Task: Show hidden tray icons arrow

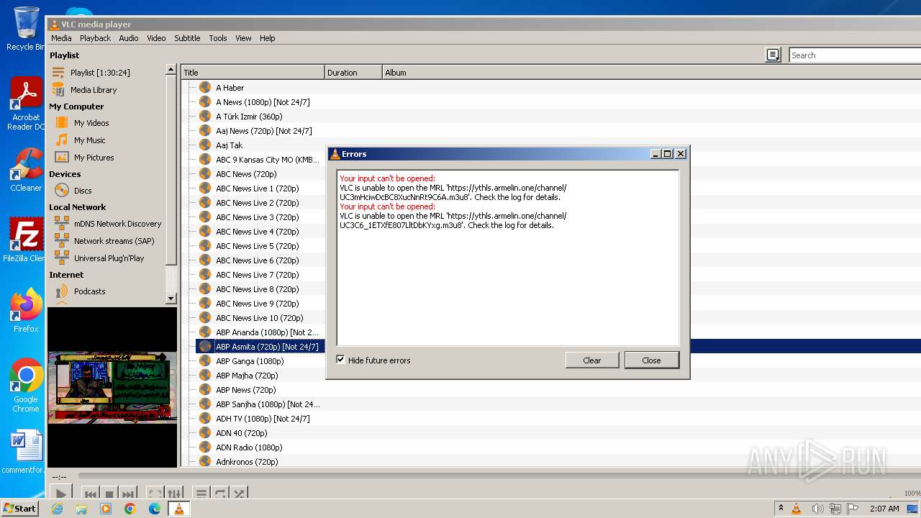Action: click(781, 509)
